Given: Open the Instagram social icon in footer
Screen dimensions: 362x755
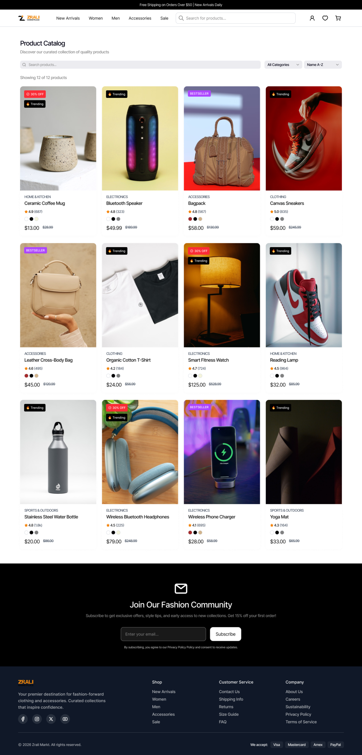Looking at the screenshot, I should [37, 719].
